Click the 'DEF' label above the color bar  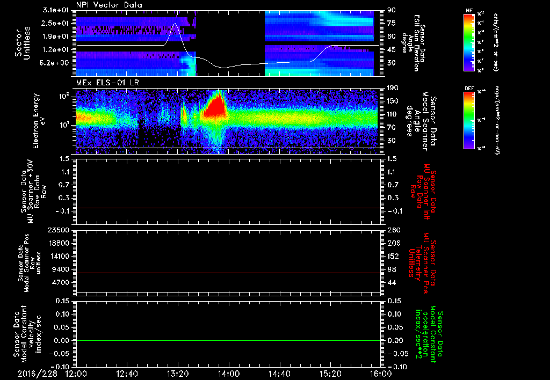(469, 89)
